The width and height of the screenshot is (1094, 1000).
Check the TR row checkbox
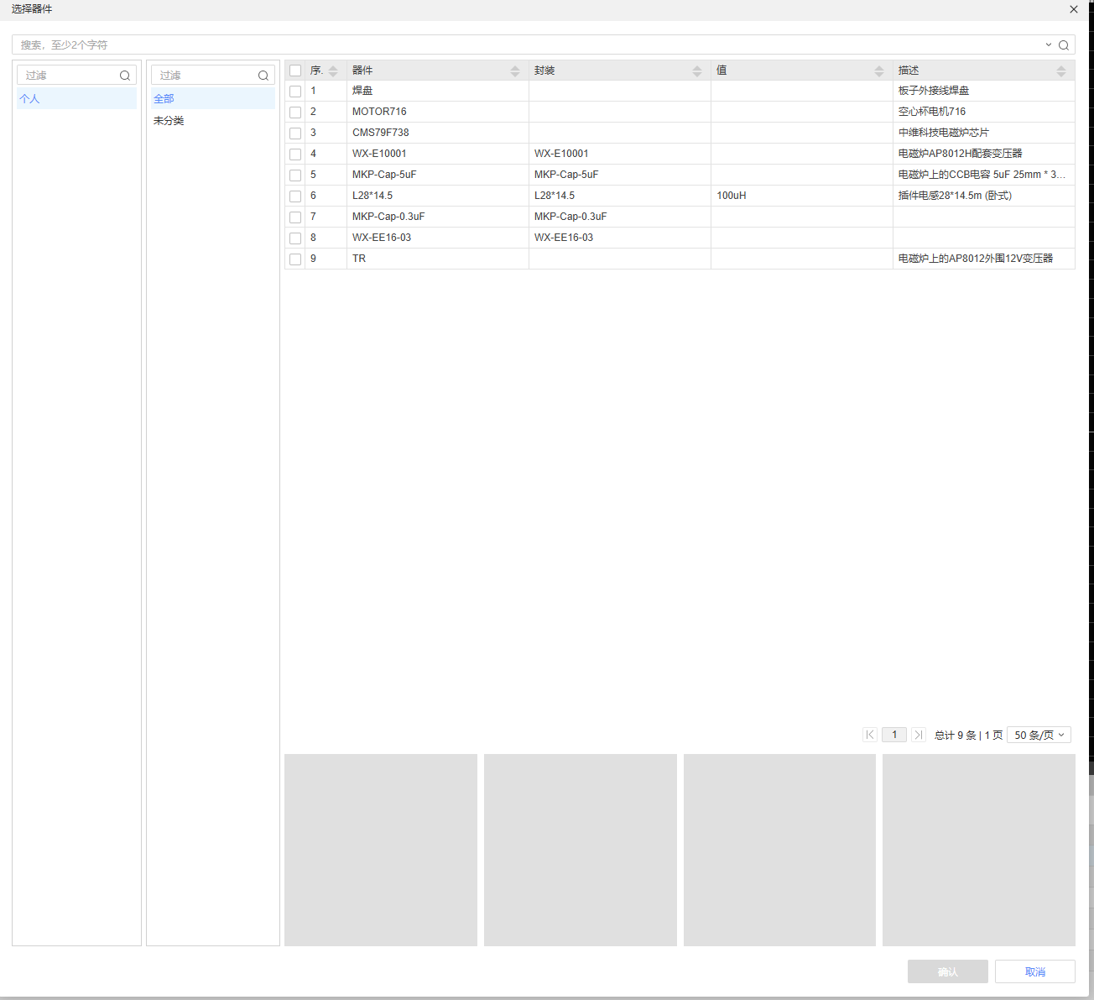tap(295, 259)
